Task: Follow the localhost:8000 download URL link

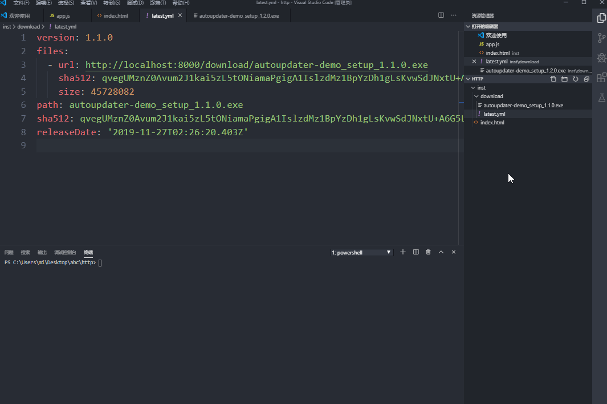Action: click(x=256, y=64)
